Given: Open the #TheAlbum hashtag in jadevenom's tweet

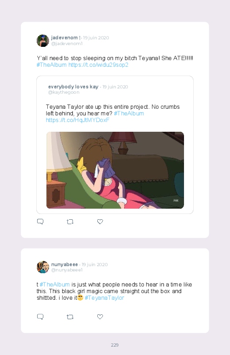Looking at the screenshot, I should point(51,65).
